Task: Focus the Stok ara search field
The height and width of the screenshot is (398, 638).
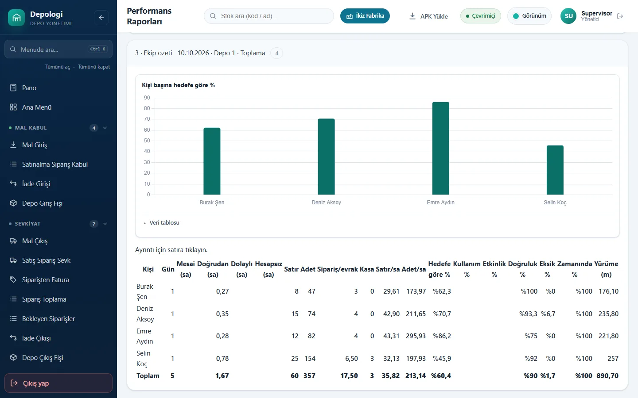Action: tap(269, 16)
